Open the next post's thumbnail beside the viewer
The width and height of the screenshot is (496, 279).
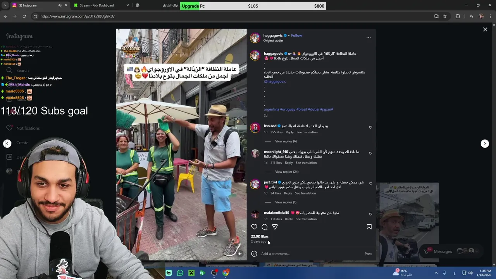[x=409, y=222]
